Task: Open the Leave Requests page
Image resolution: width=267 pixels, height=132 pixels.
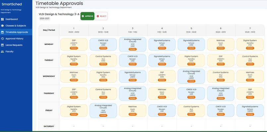Action: coord(16,45)
